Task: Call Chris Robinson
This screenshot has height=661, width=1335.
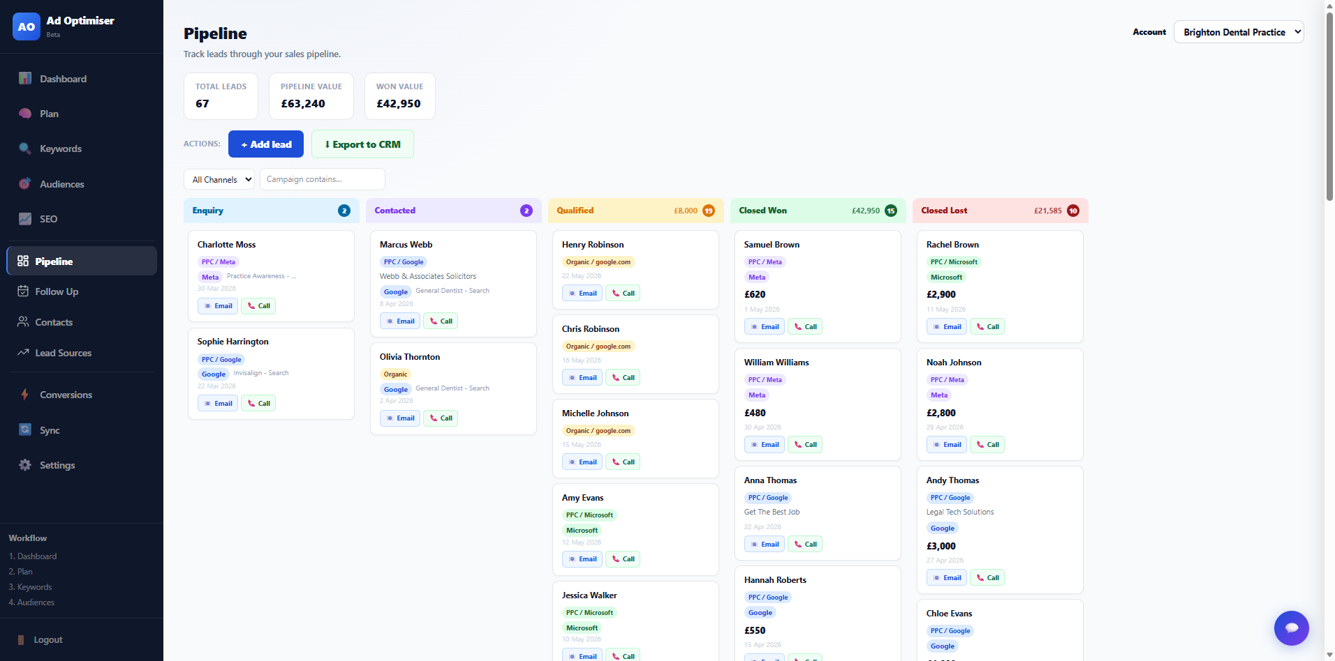Action: 623,378
